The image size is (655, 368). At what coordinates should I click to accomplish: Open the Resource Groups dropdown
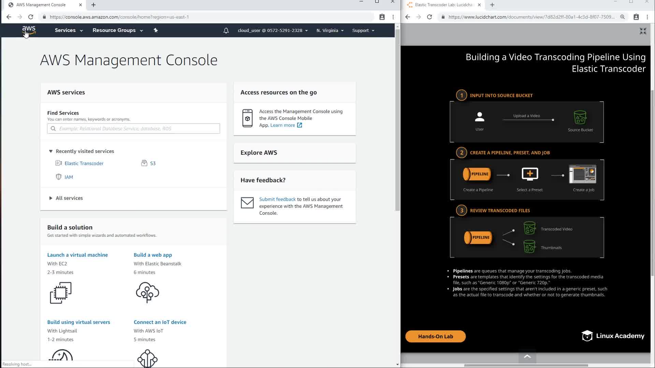[117, 30]
